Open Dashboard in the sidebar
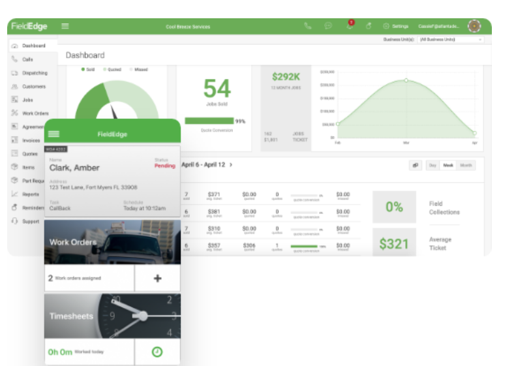516x366 pixels. coord(33,46)
